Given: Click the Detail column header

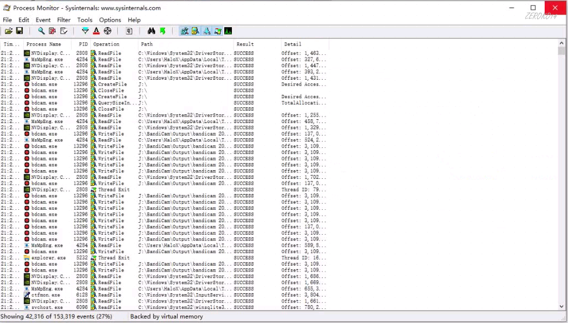Looking at the screenshot, I should point(305,44).
